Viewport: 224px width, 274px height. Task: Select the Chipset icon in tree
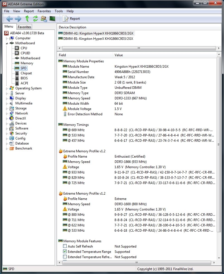[17, 73]
